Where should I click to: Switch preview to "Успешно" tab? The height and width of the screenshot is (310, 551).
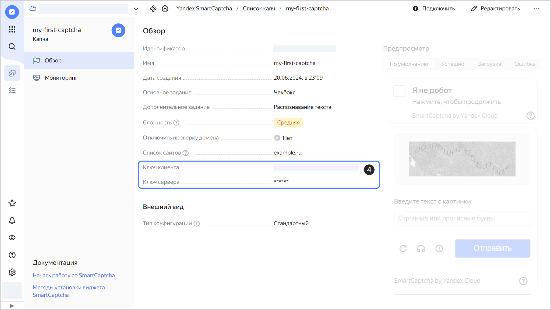point(453,64)
